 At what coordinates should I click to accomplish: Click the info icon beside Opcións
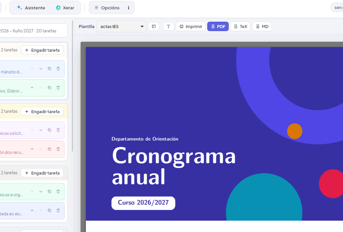[128, 8]
